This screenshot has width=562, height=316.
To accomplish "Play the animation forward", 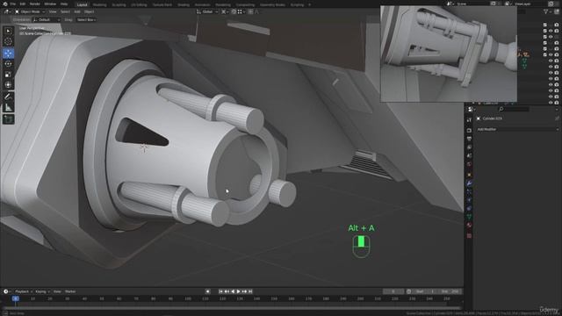I will tap(239, 291).
